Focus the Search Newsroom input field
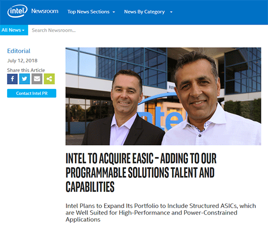This screenshot has width=268, height=226. pos(148,30)
